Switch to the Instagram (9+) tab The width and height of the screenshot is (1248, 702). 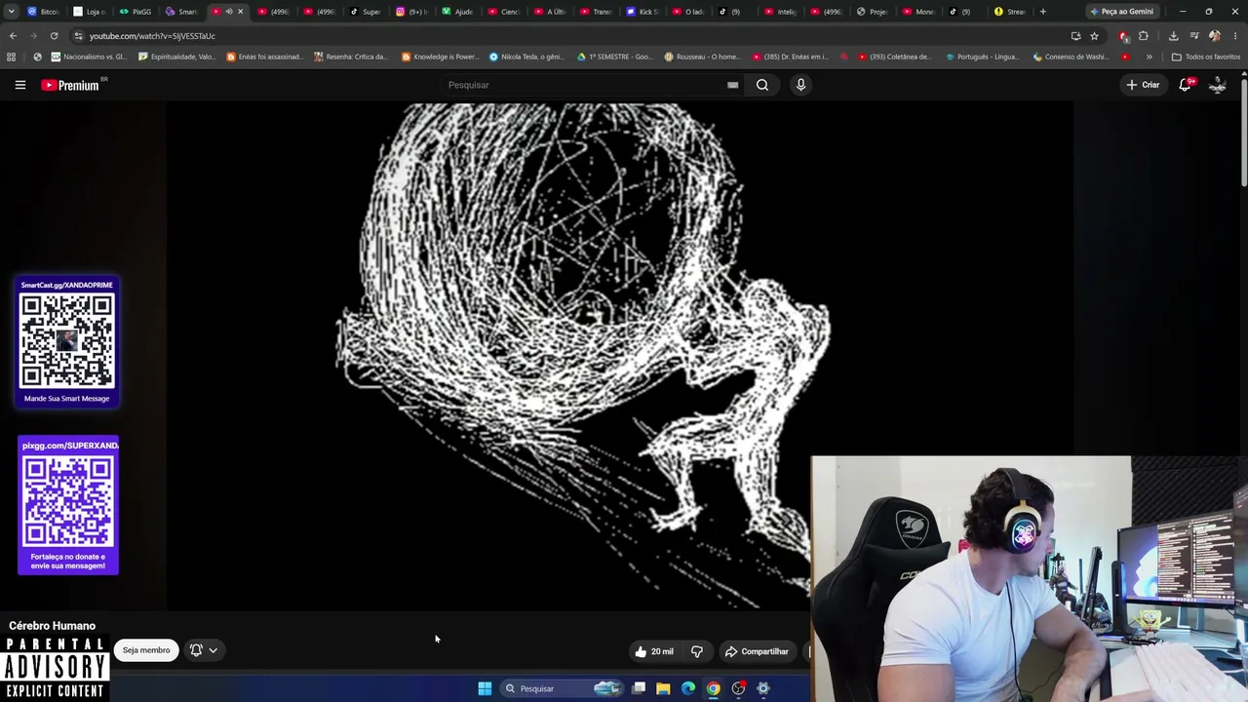click(413, 12)
